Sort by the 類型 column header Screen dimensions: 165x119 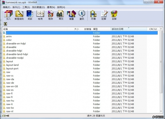(x=101, y=29)
